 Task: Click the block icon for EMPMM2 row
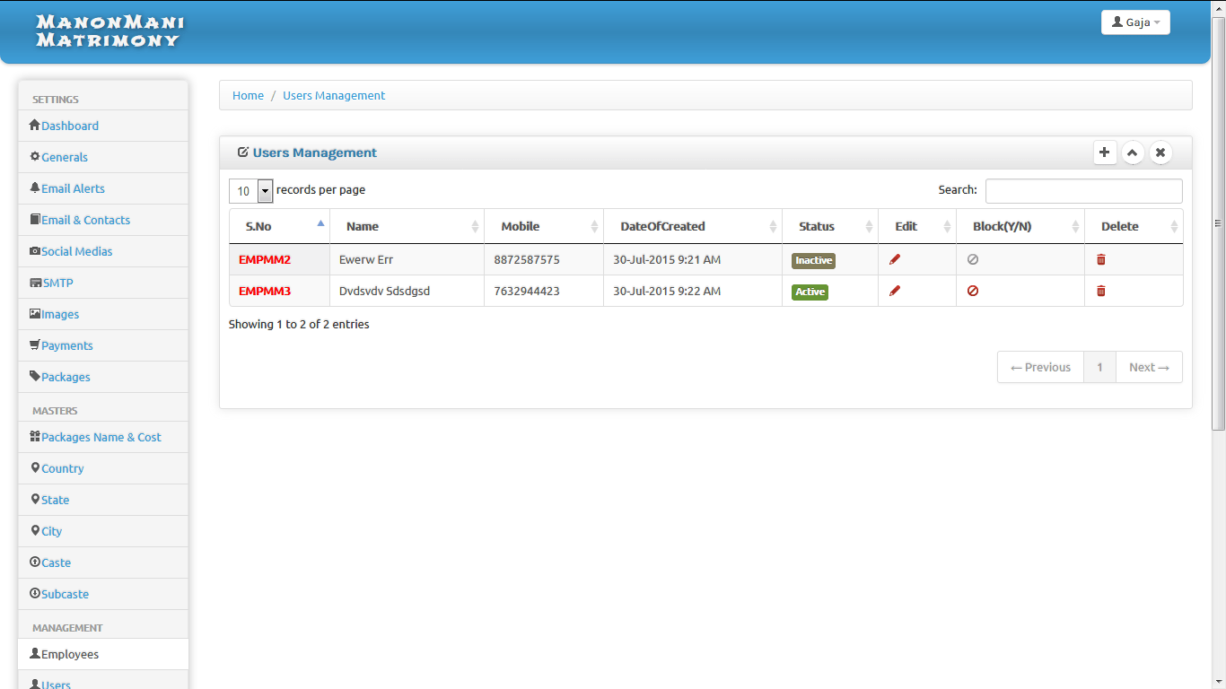point(973,259)
